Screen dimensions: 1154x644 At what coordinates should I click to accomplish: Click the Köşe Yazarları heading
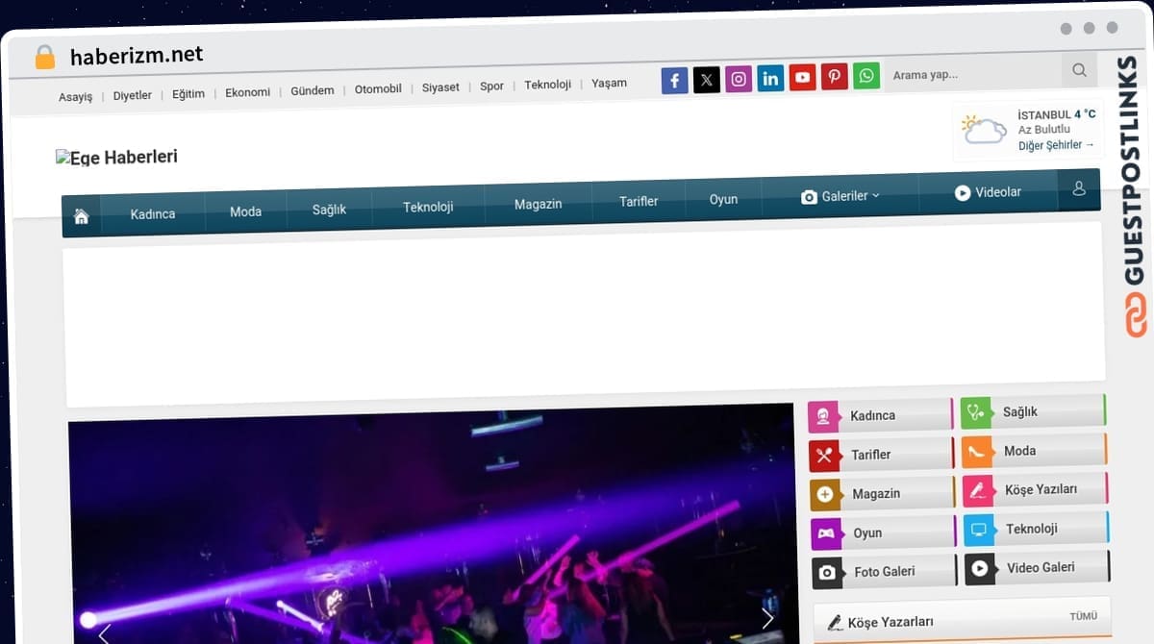point(891,622)
